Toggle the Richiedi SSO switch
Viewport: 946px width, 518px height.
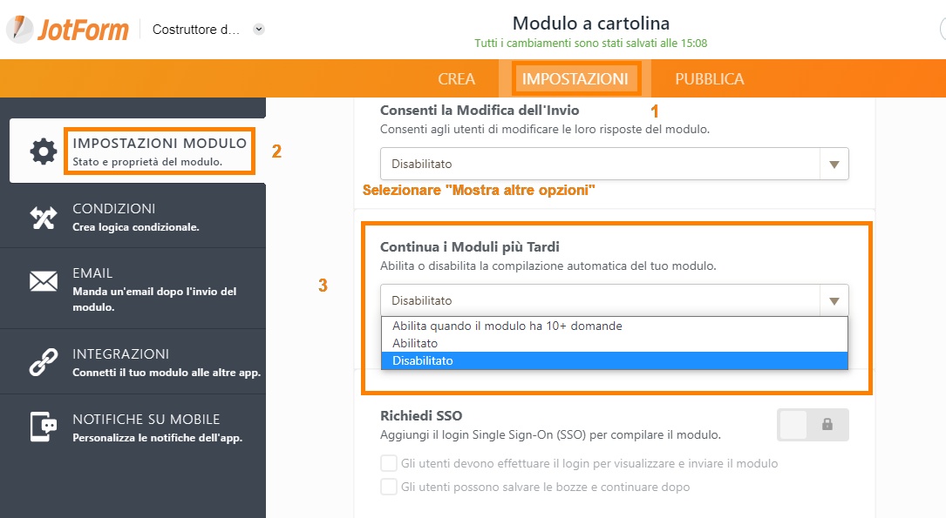click(813, 425)
